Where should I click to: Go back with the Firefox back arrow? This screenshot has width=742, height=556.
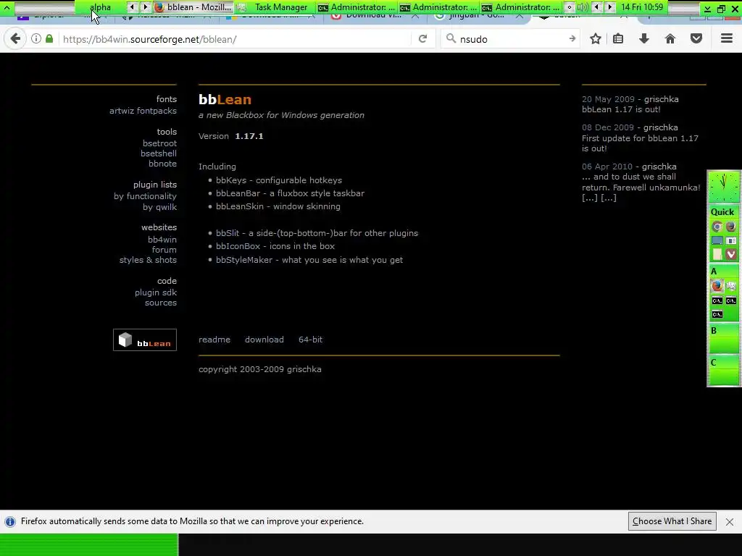(16, 39)
